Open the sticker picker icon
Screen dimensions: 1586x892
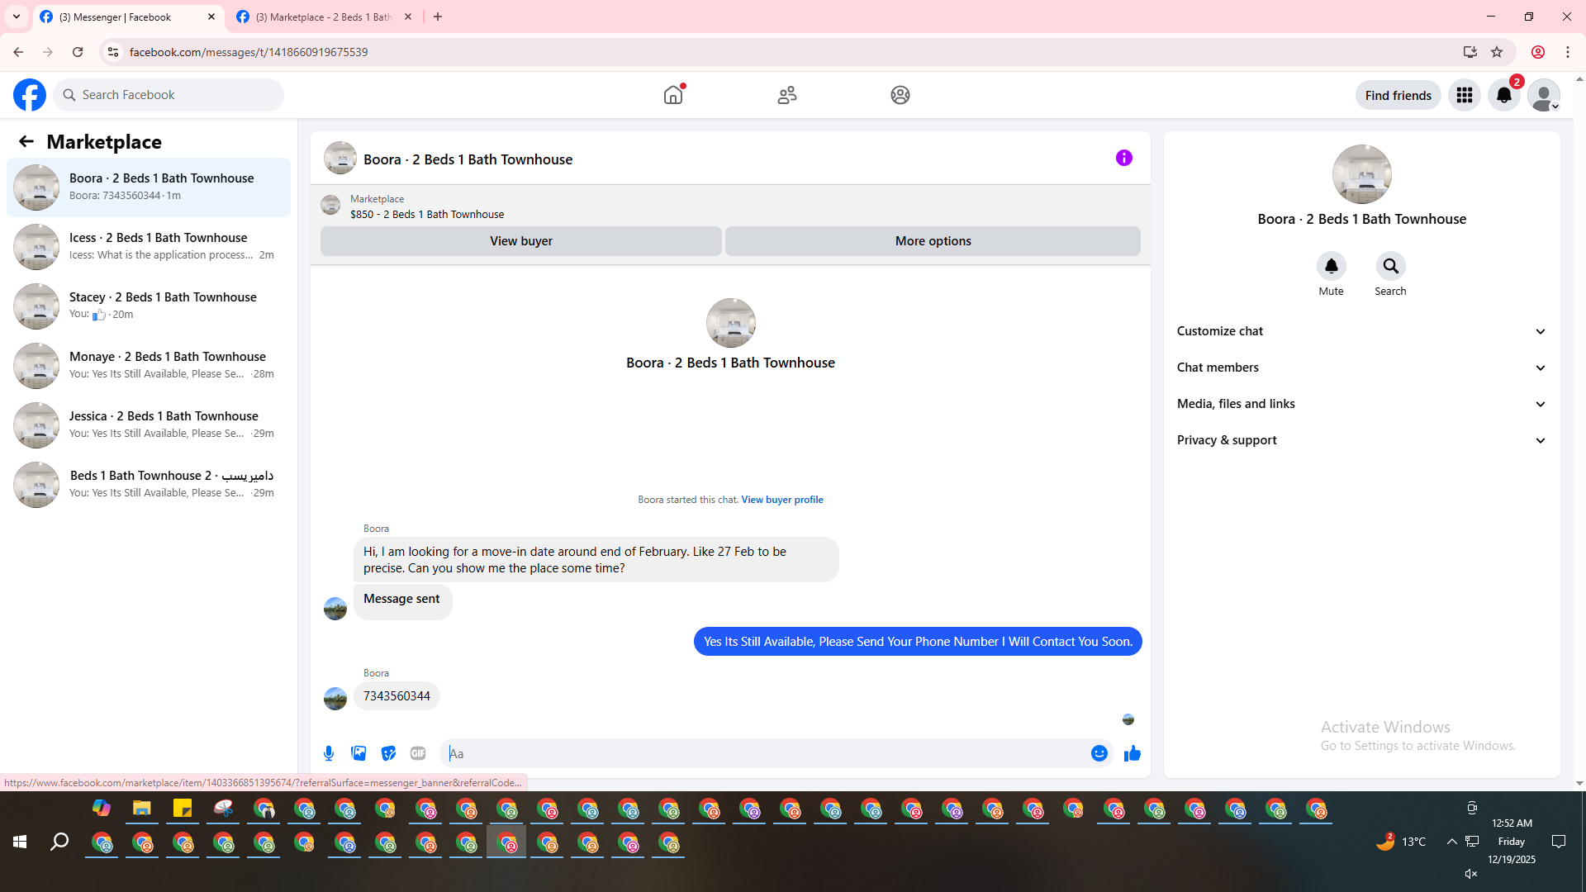388,753
